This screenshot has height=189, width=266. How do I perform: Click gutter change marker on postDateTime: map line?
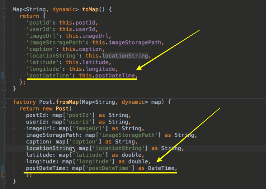(x=3, y=168)
